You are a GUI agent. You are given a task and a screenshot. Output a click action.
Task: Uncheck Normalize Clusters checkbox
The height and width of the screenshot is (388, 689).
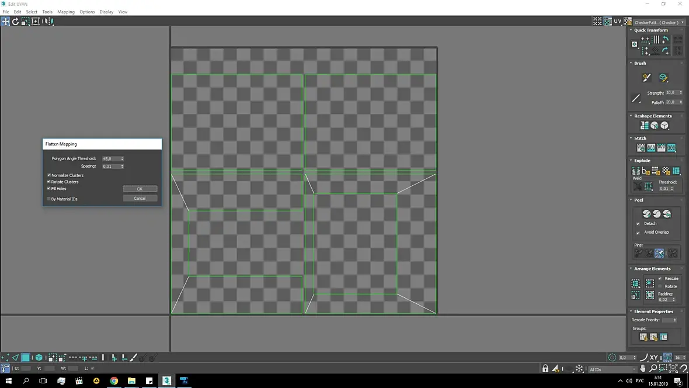coord(49,175)
